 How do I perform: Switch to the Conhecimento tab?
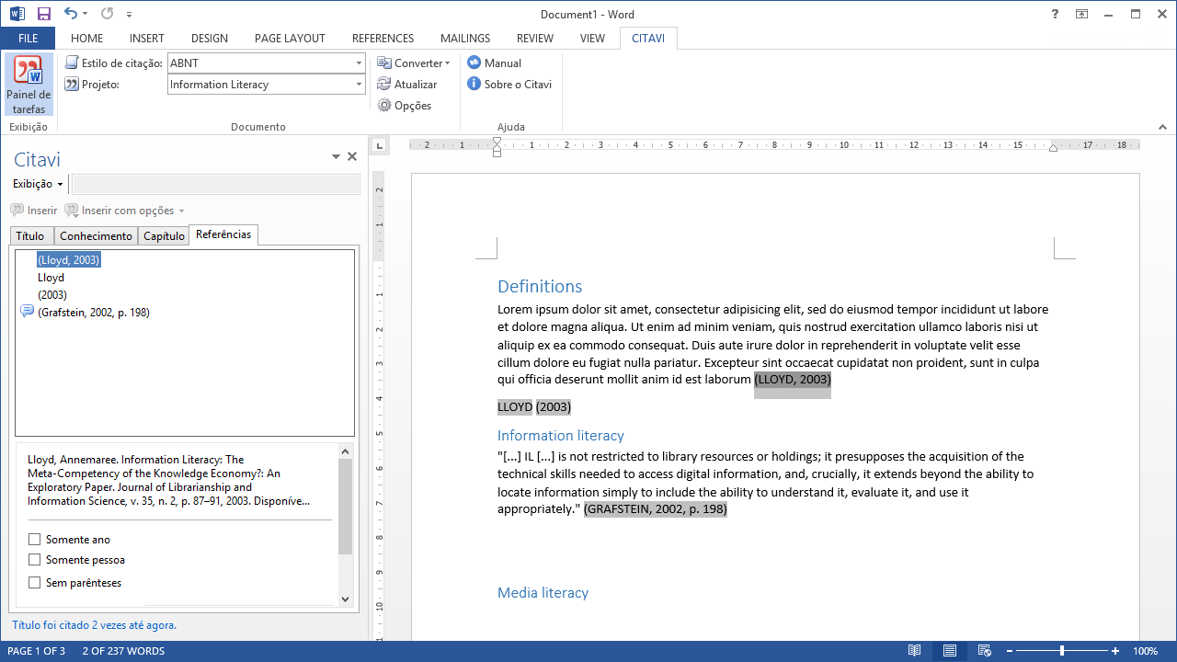coord(96,236)
